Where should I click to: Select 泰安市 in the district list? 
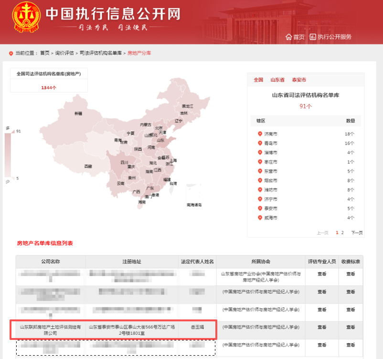pyautogui.click(x=271, y=208)
